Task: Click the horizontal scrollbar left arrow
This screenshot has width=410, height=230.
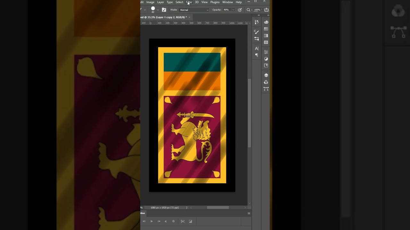Action: [x=191, y=208]
